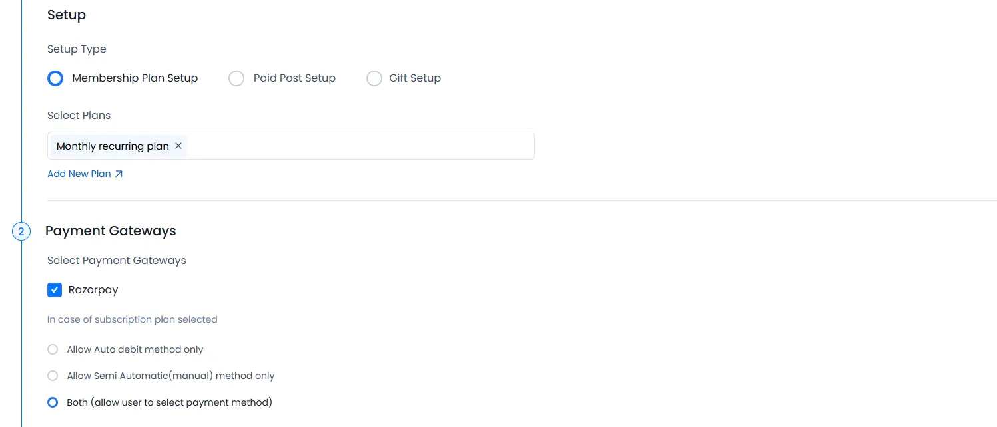Click the filled Membership Plan Setup radio circle
Image resolution: width=997 pixels, height=427 pixels.
55,78
